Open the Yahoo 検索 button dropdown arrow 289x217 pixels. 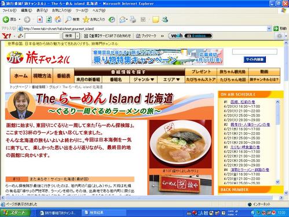77,36
